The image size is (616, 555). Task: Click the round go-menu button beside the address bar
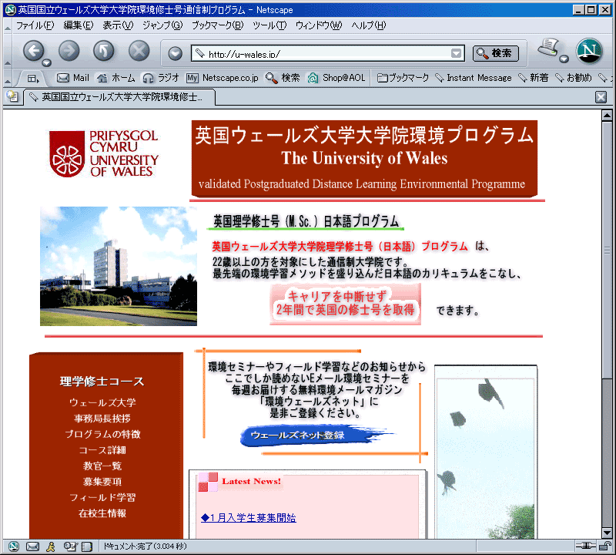[176, 53]
